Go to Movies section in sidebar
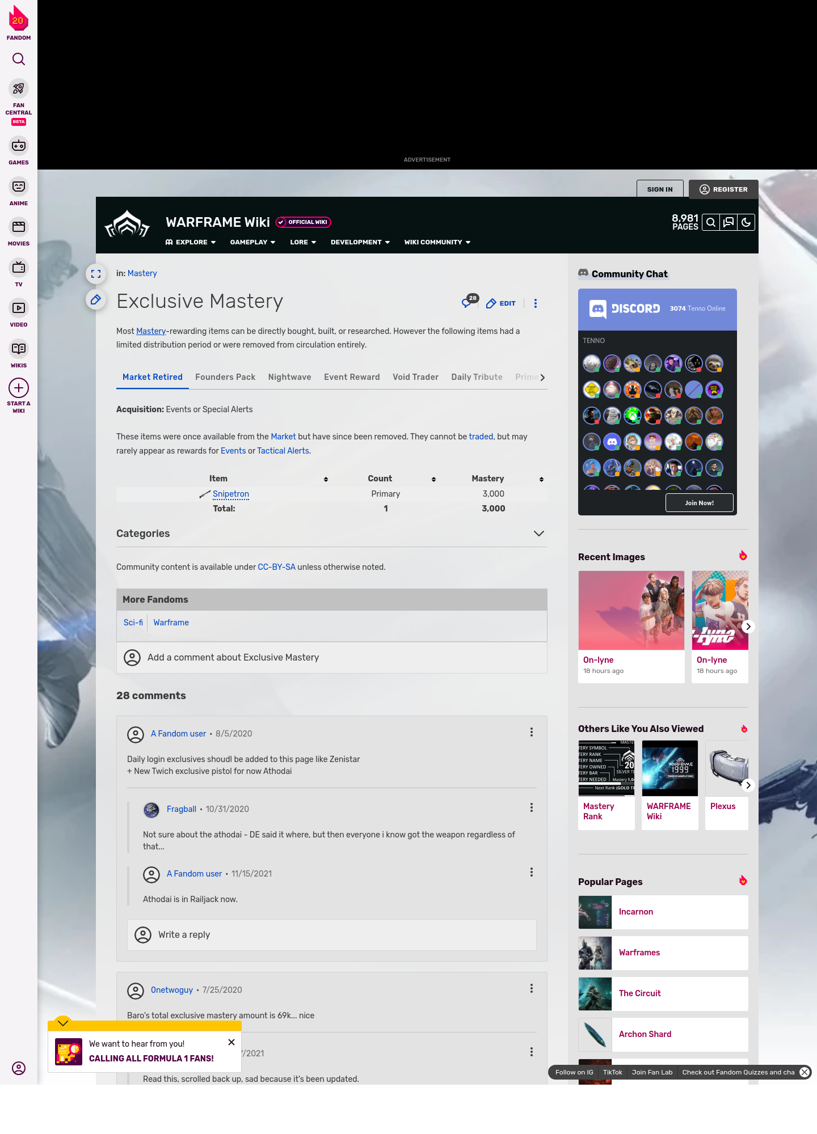 (19, 232)
